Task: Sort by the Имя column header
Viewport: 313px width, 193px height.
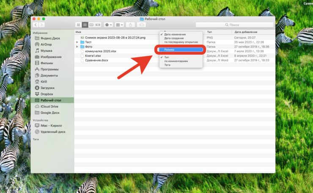Action: coord(79,32)
